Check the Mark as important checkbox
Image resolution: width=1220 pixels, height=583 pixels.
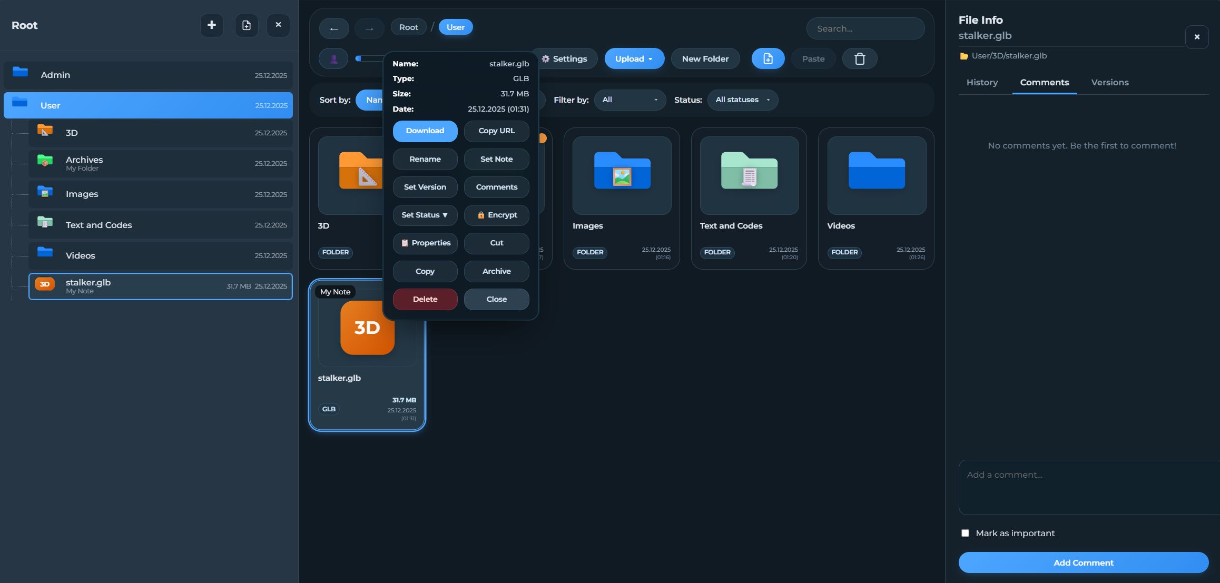pyautogui.click(x=965, y=533)
